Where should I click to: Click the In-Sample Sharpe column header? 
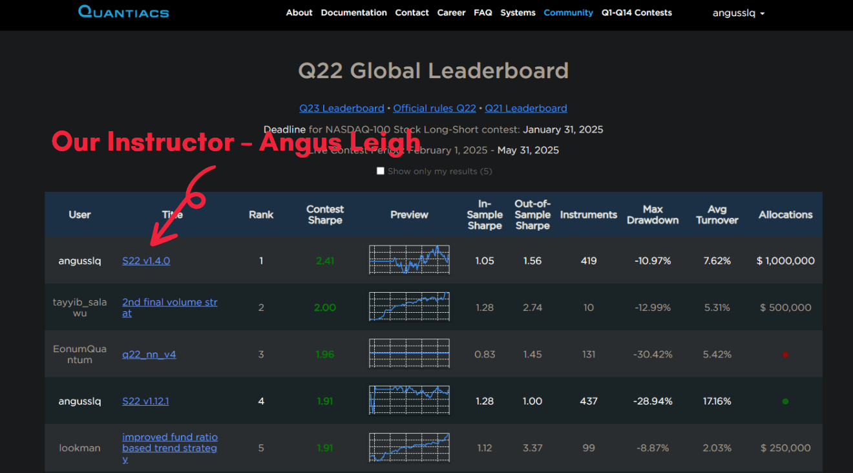coord(485,215)
